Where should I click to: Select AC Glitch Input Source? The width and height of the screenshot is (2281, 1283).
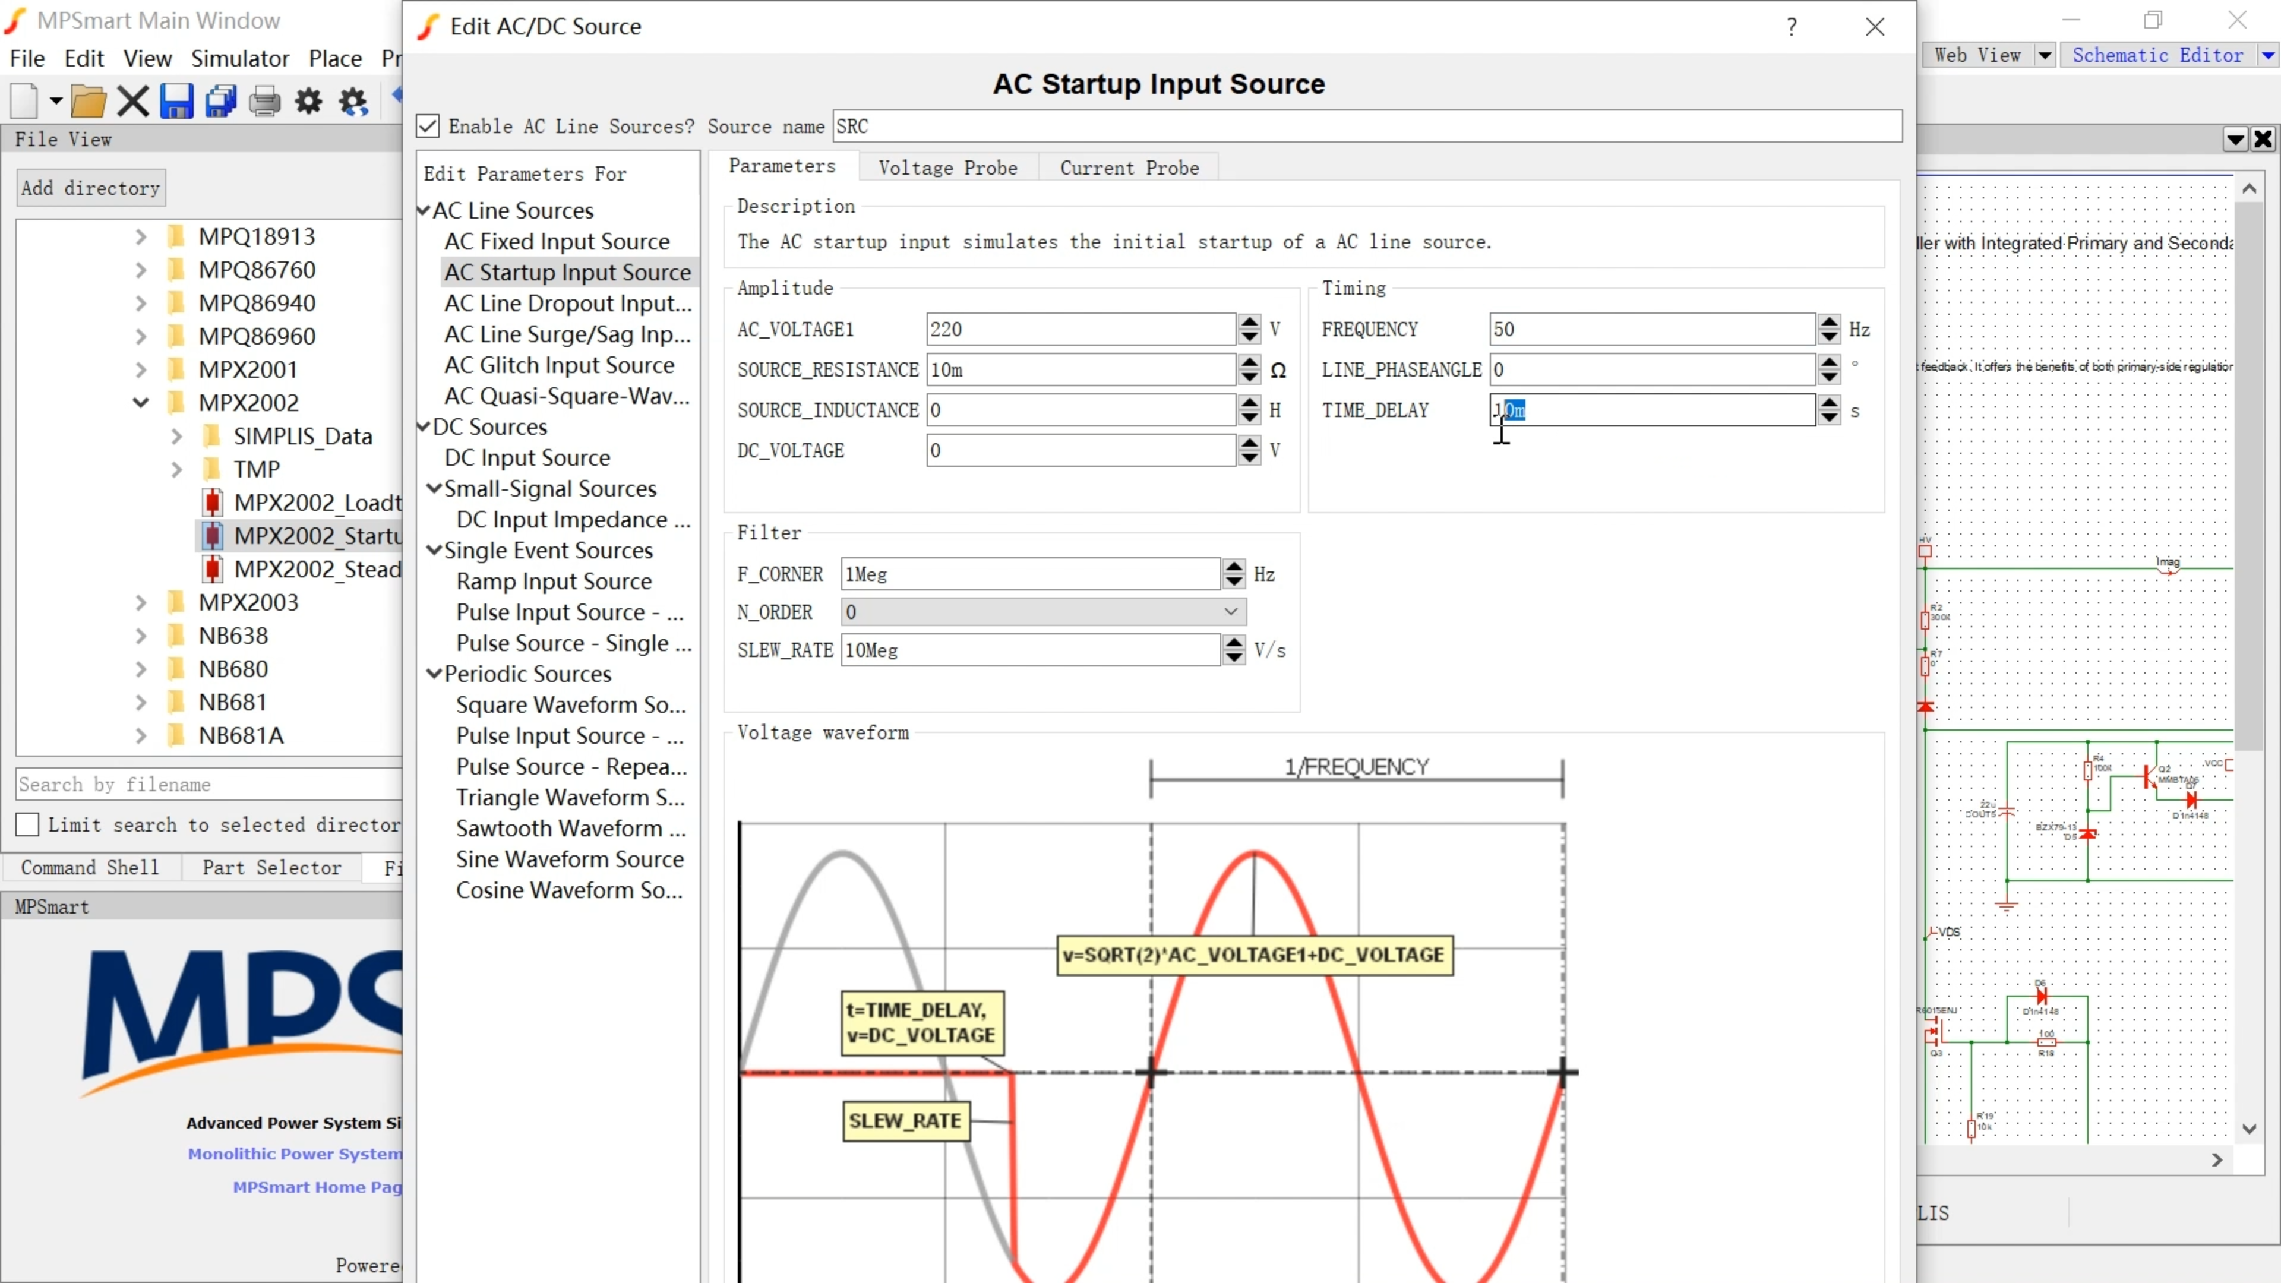559,365
